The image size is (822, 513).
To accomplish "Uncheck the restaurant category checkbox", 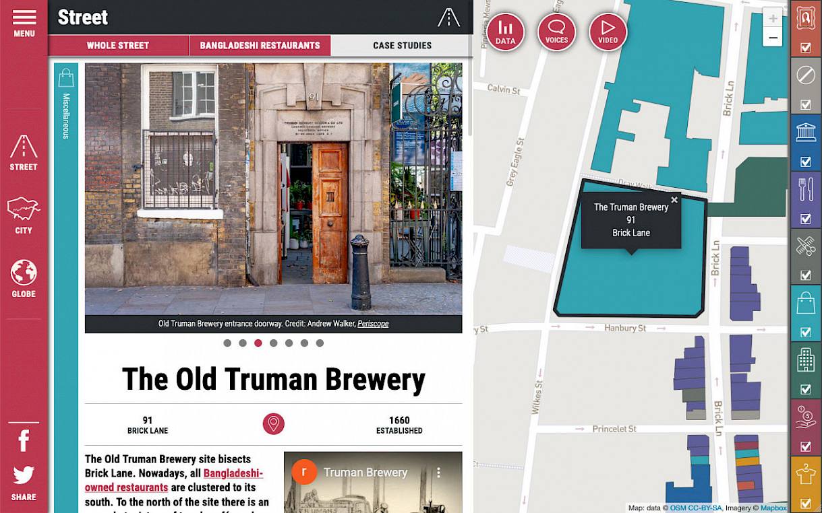I will [x=805, y=219].
